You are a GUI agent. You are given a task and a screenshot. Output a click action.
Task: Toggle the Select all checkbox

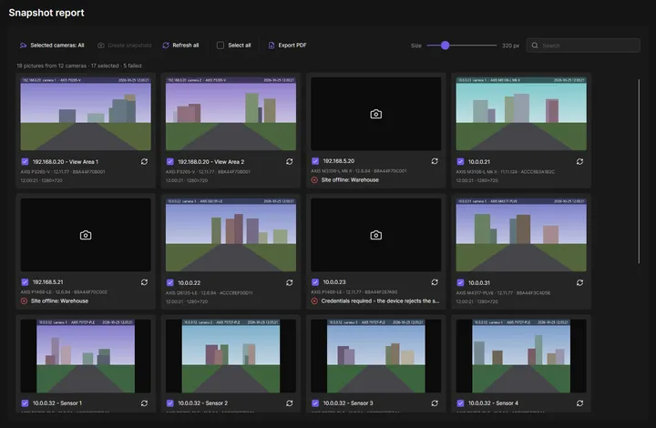pyautogui.click(x=220, y=46)
